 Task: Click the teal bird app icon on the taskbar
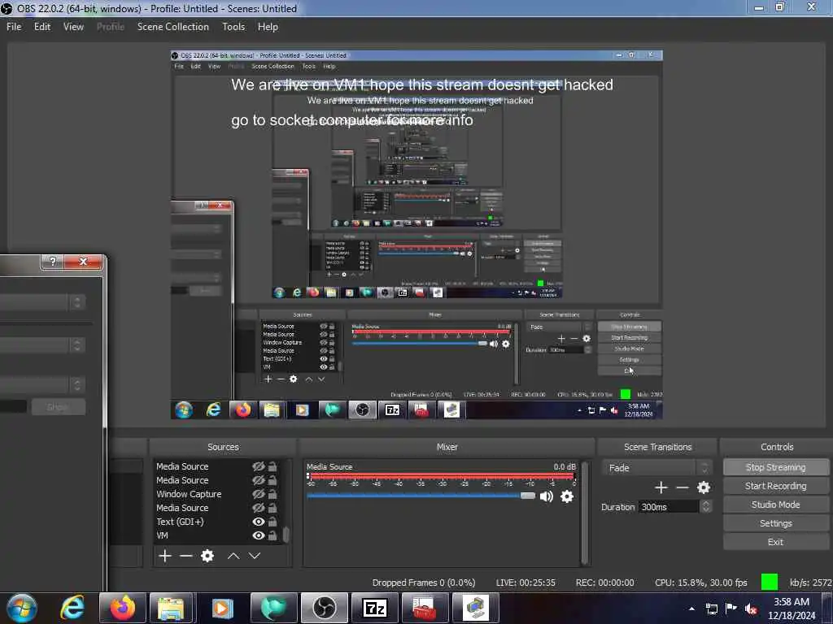click(x=273, y=608)
